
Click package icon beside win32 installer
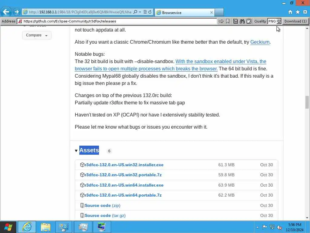click(82, 165)
